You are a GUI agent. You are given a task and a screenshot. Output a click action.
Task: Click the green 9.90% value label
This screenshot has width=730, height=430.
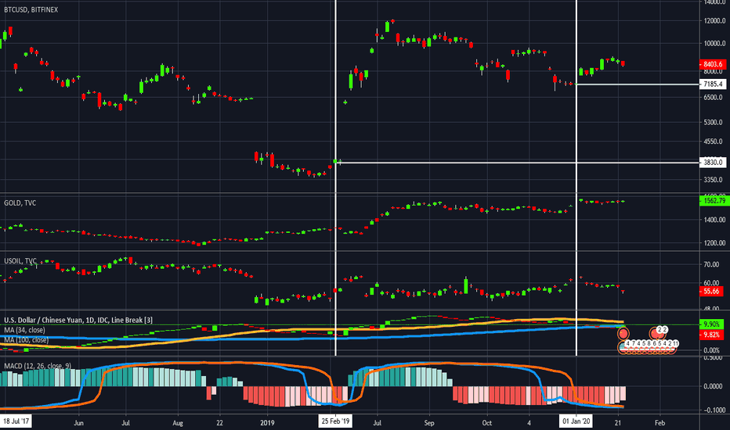pos(711,324)
